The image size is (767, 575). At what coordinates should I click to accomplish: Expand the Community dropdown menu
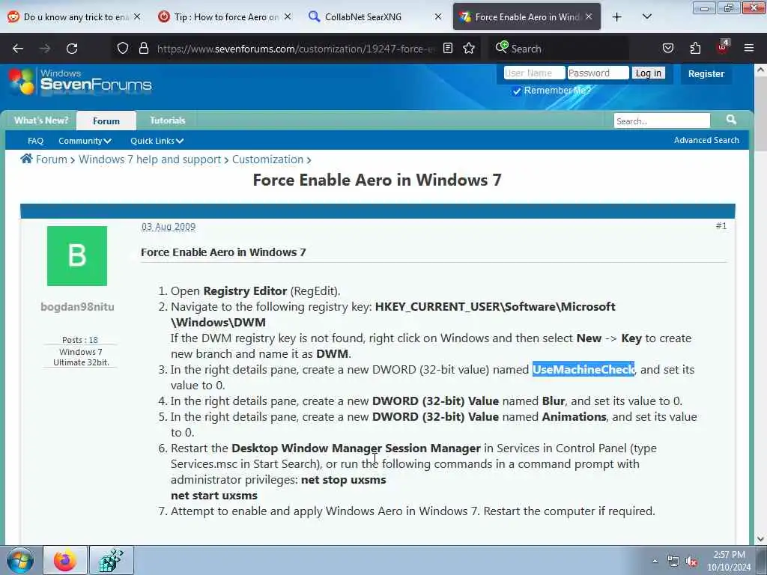click(85, 141)
